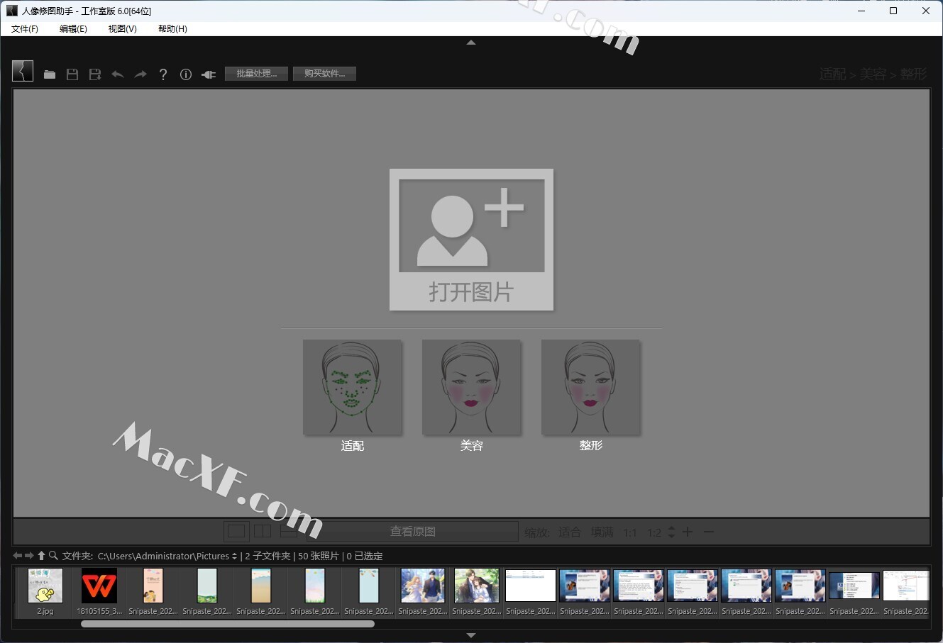Screen dimensions: 943x643
Task: Collapse the bottom filmstrip arrow
Action: (471, 635)
